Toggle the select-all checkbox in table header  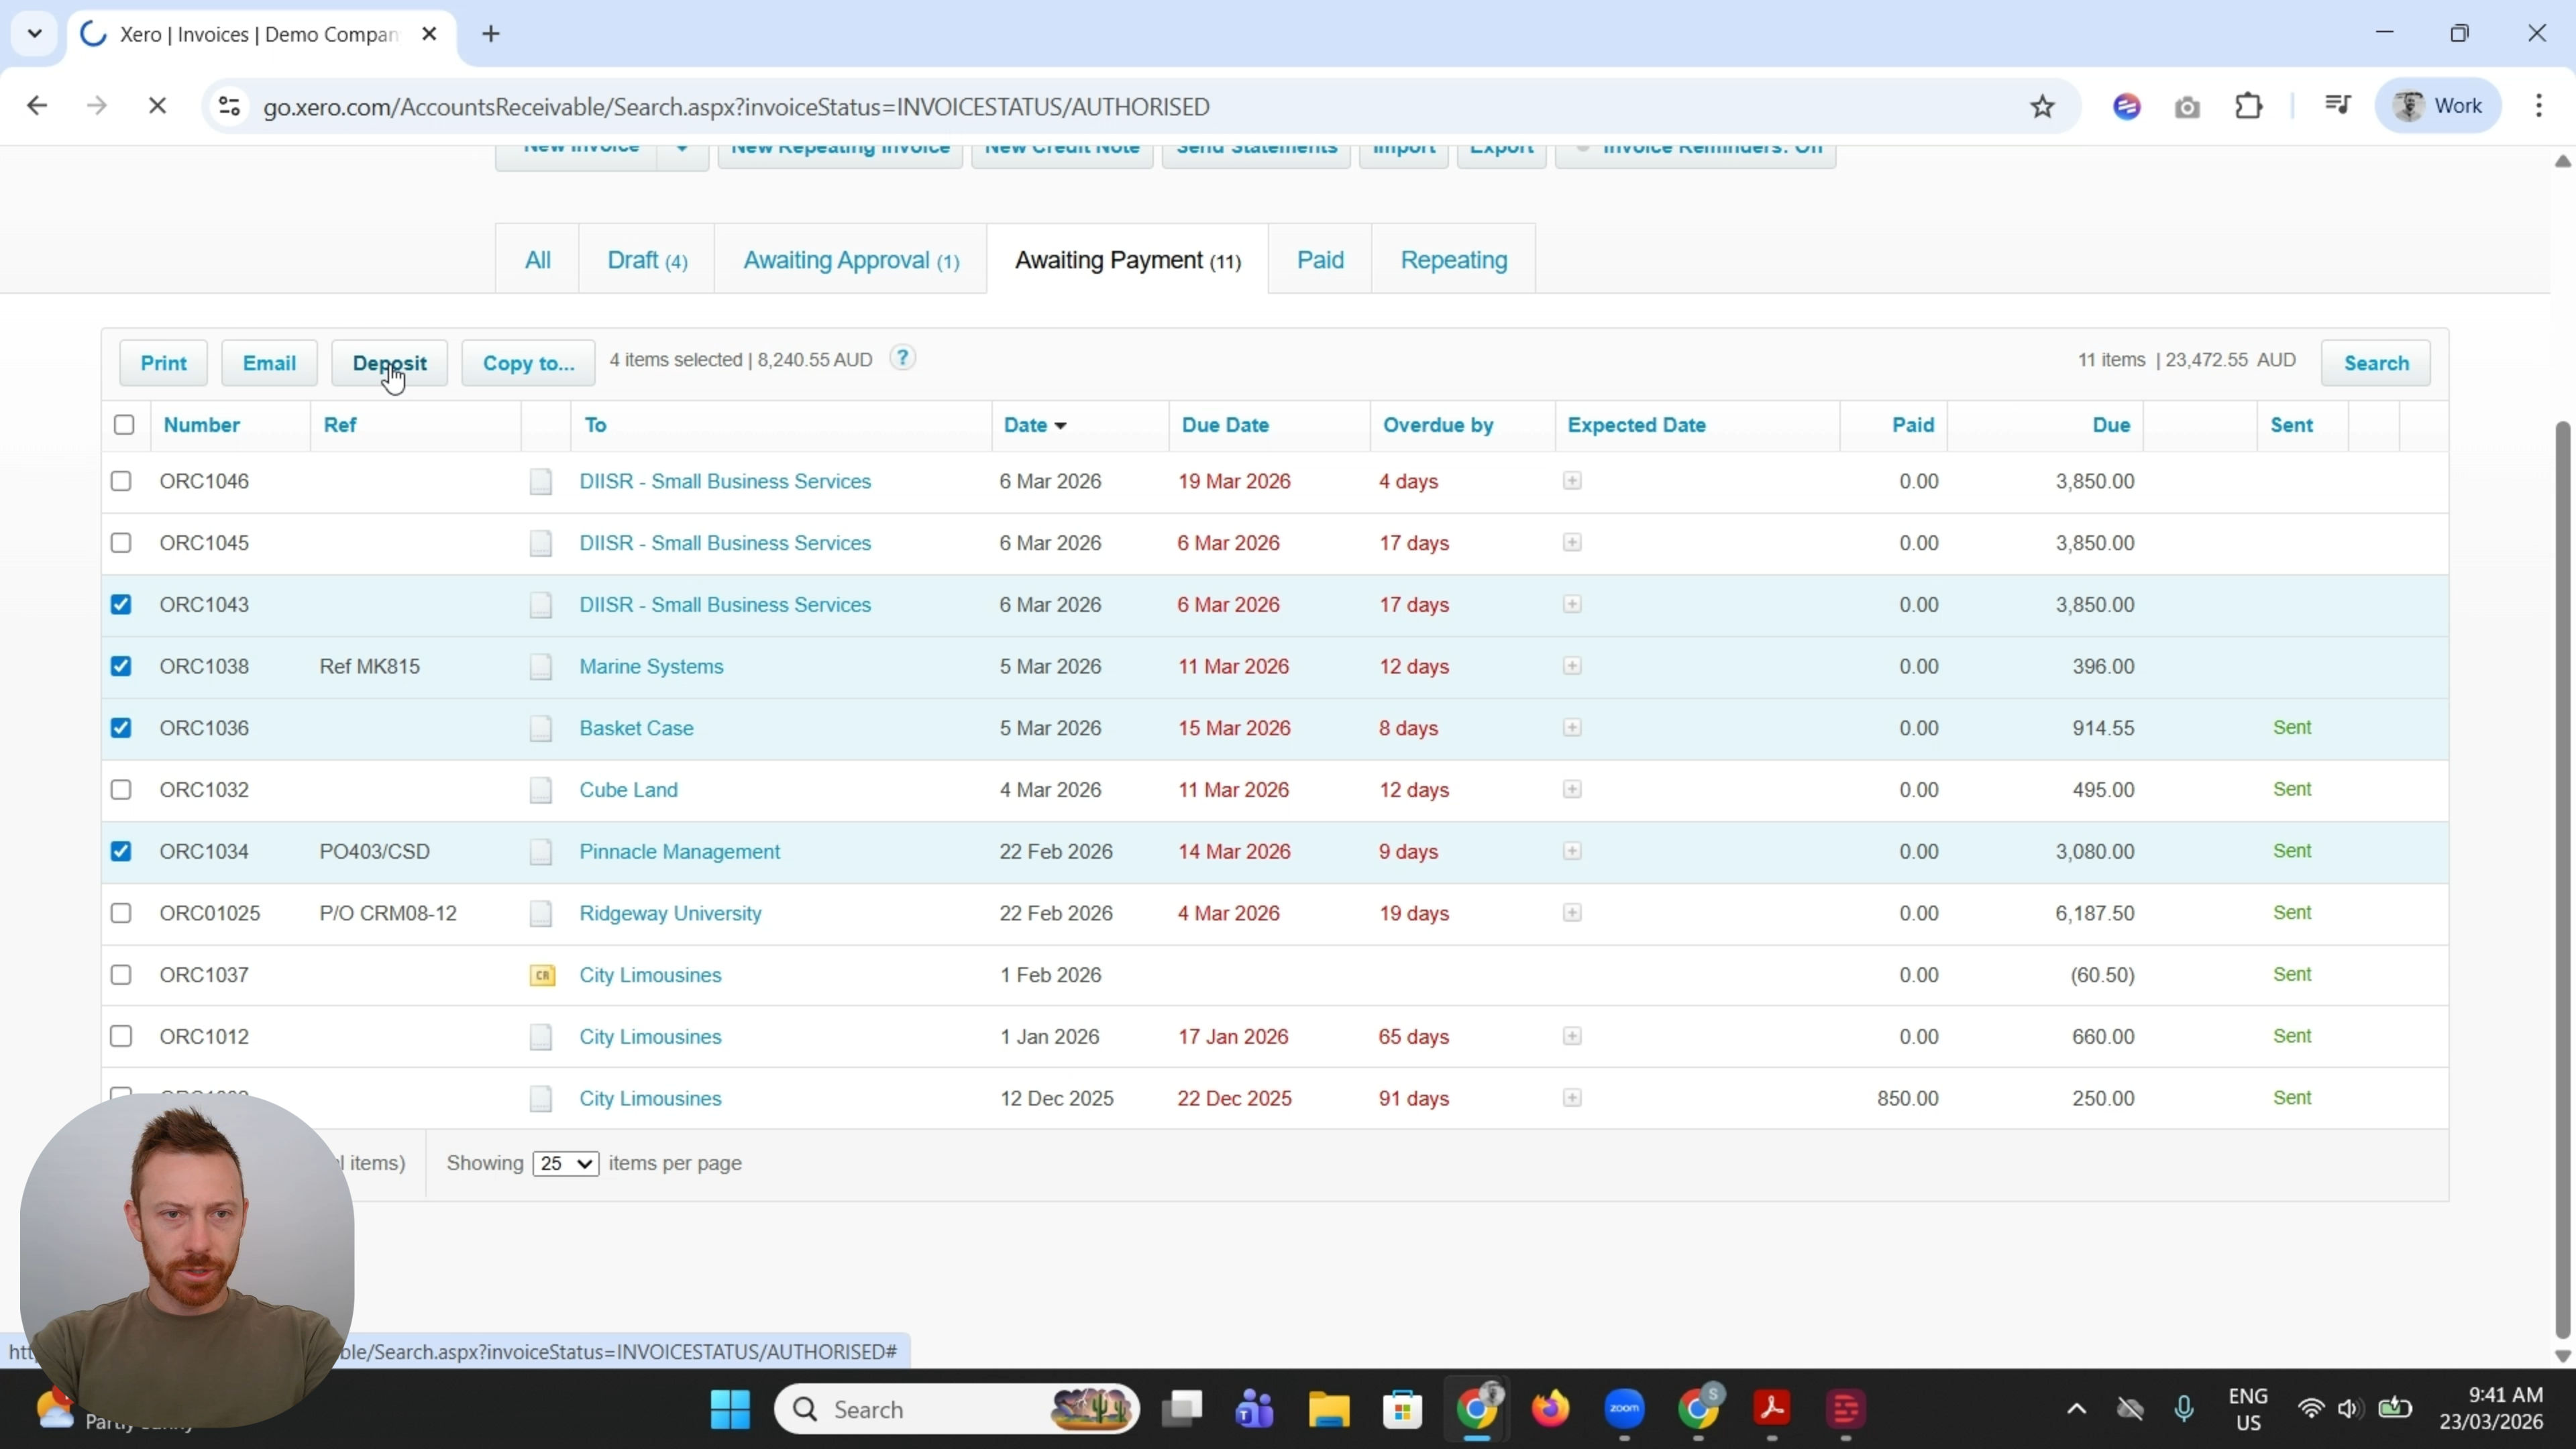pos(124,425)
